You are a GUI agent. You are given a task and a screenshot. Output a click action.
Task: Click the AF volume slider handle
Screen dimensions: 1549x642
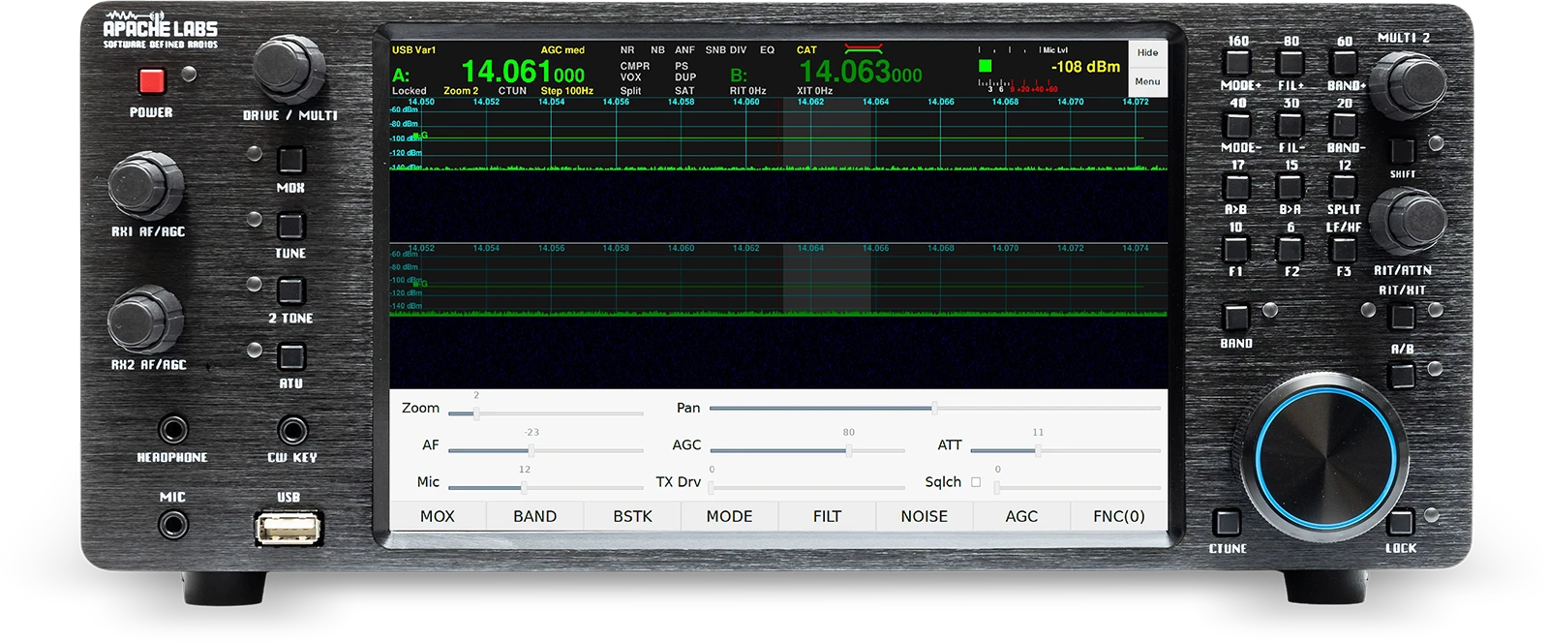(x=531, y=450)
